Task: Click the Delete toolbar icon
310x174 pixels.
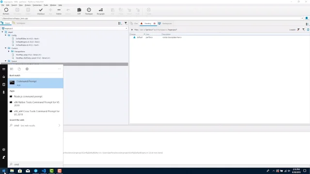Action: coord(59,11)
